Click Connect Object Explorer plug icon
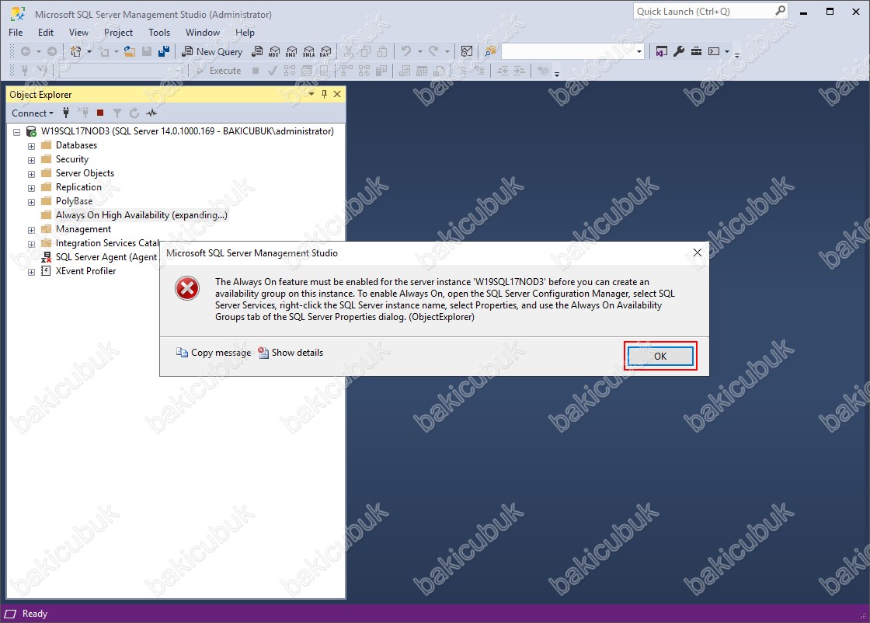This screenshot has width=870, height=623. (66, 113)
